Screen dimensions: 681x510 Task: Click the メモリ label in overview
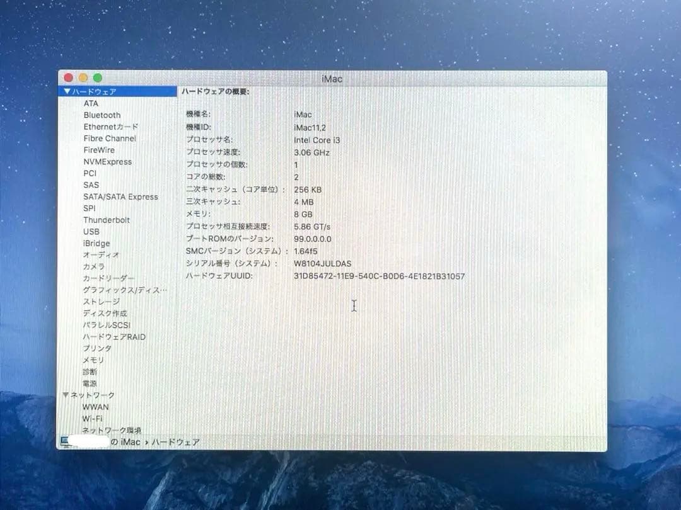(198, 214)
